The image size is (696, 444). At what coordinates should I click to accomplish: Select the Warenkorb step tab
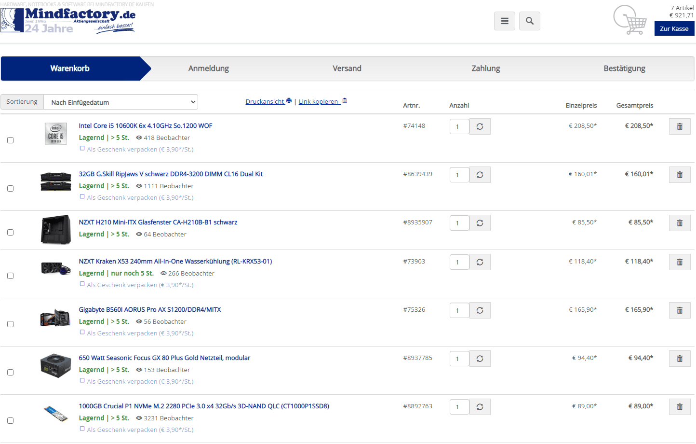click(70, 69)
